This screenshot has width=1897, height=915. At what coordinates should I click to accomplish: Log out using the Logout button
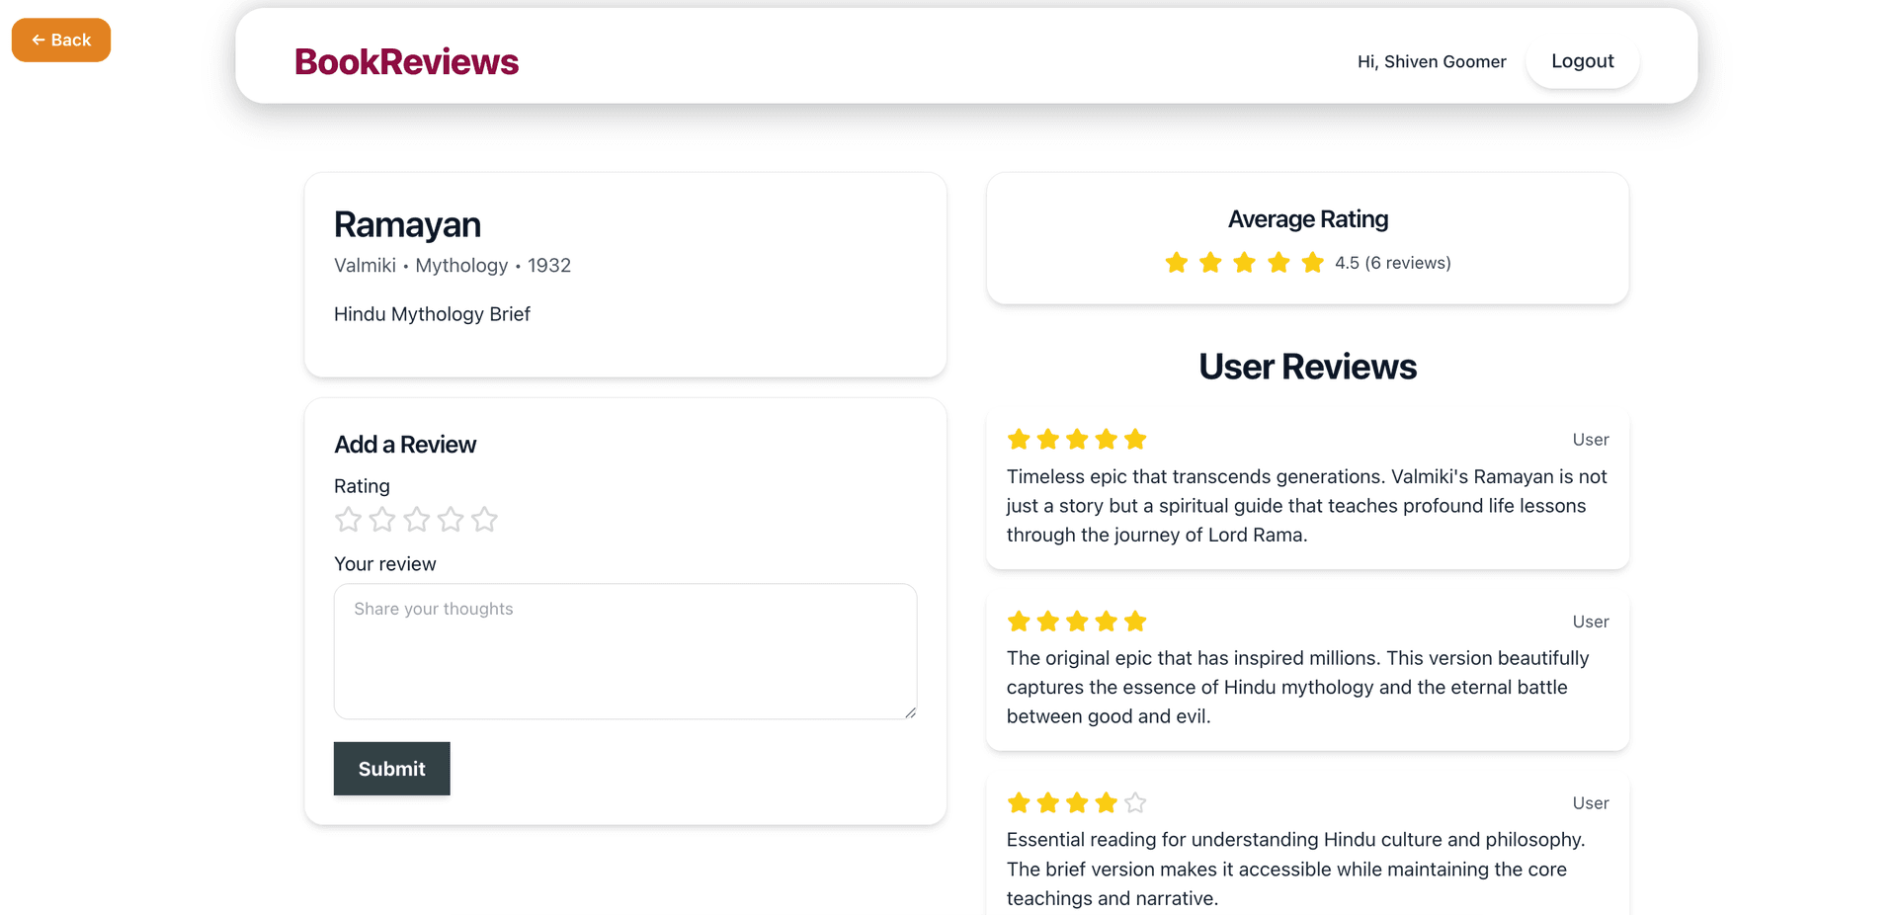tap(1582, 60)
